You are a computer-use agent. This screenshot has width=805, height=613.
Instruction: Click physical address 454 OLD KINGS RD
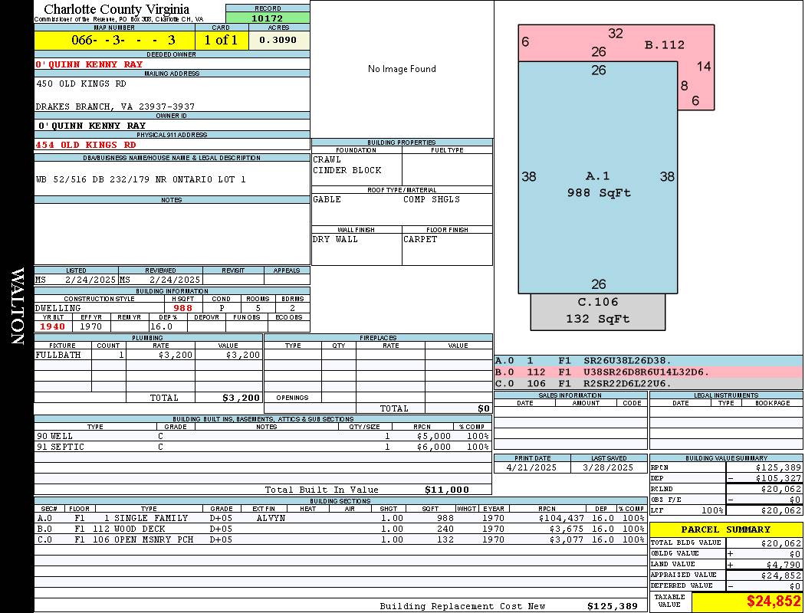[86, 145]
